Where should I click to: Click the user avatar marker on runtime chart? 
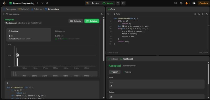tap(17, 55)
